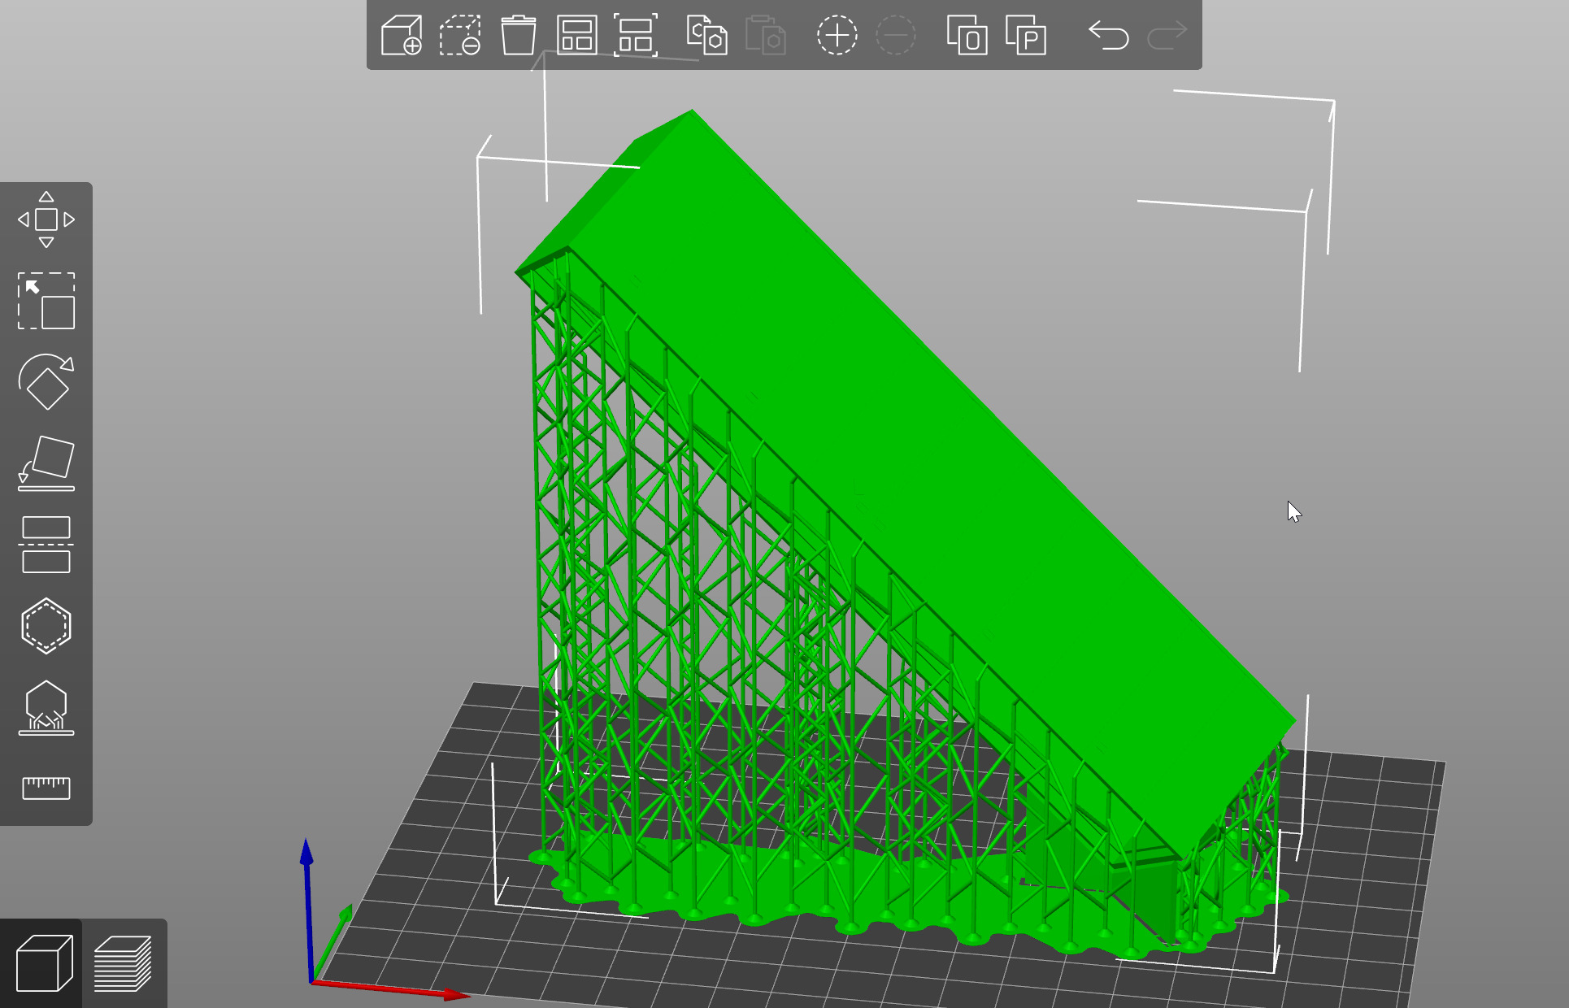The height and width of the screenshot is (1008, 1569).
Task: Select the Measure ruler tool
Action: (x=46, y=787)
